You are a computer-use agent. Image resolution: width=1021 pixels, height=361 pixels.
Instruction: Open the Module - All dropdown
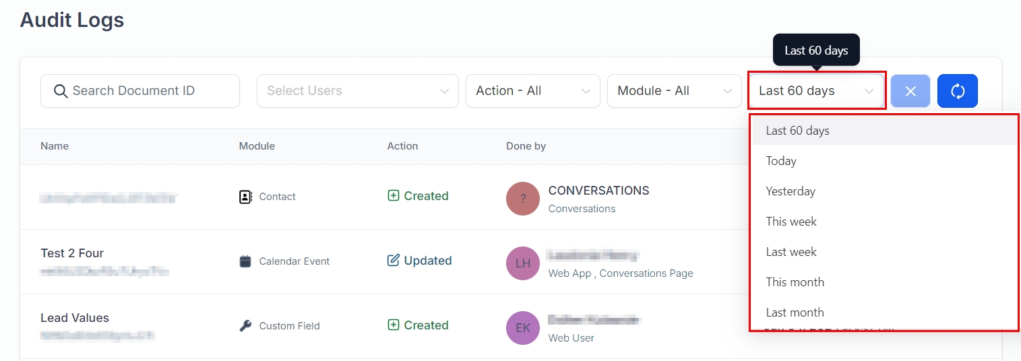click(x=674, y=91)
